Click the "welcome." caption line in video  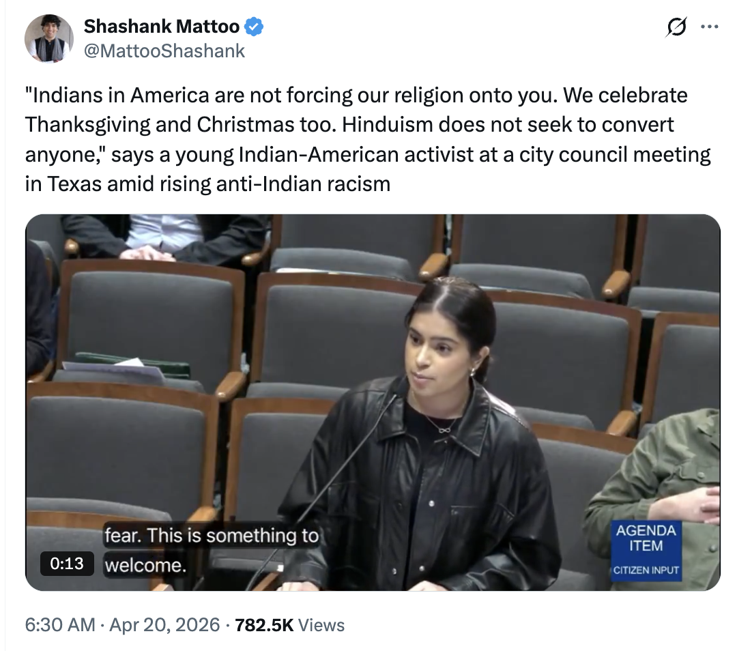coord(145,566)
